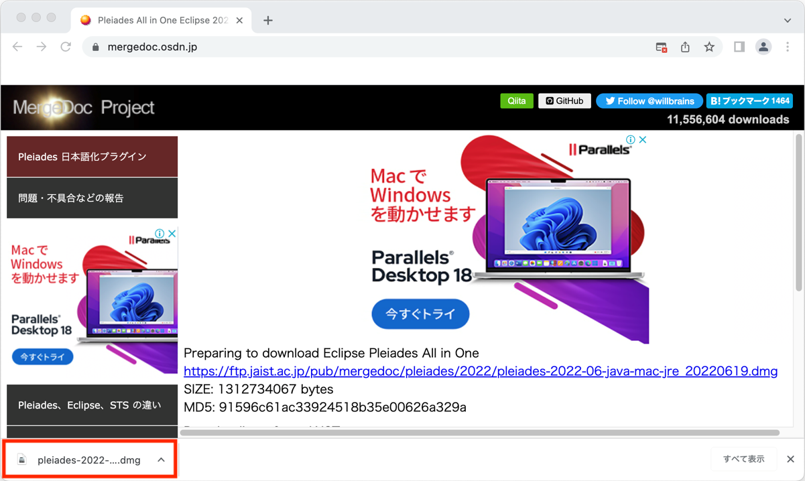Image resolution: width=805 pixels, height=481 pixels.
Task: Click the GitHub button
Action: (564, 101)
